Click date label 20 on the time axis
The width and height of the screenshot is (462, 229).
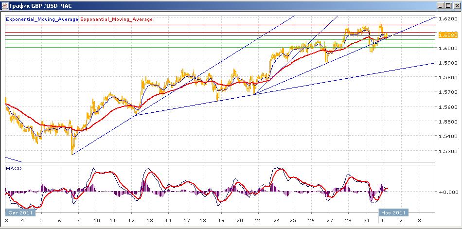(240, 220)
